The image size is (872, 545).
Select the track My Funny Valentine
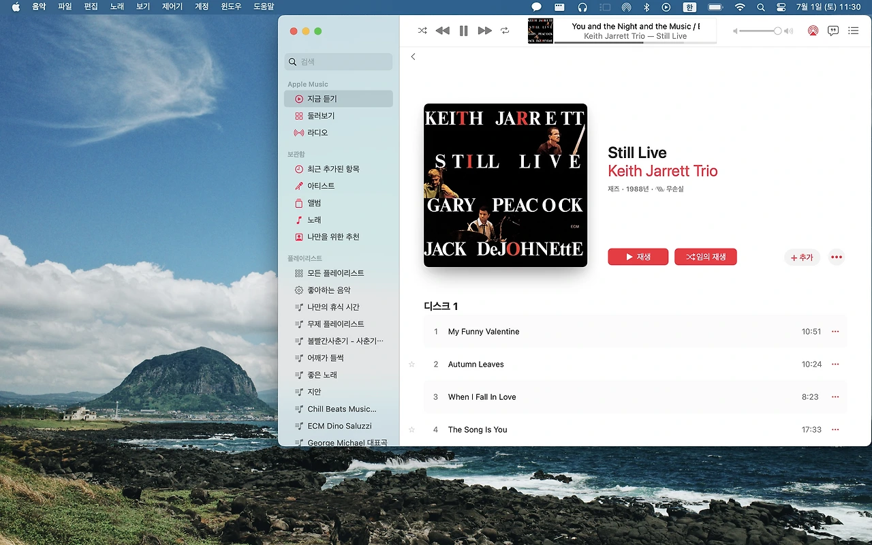635,332
